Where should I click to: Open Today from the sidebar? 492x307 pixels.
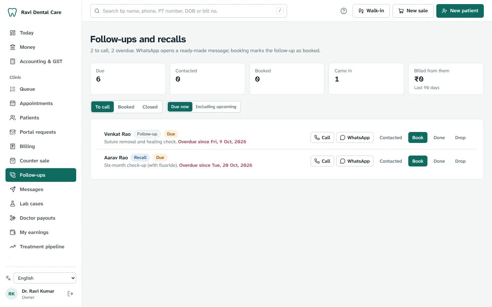click(x=41, y=33)
